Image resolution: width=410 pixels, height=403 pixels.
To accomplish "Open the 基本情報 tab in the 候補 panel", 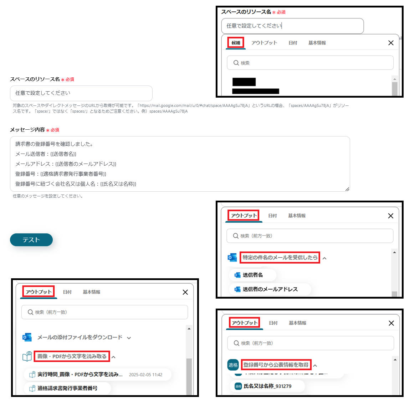I will tap(317, 43).
